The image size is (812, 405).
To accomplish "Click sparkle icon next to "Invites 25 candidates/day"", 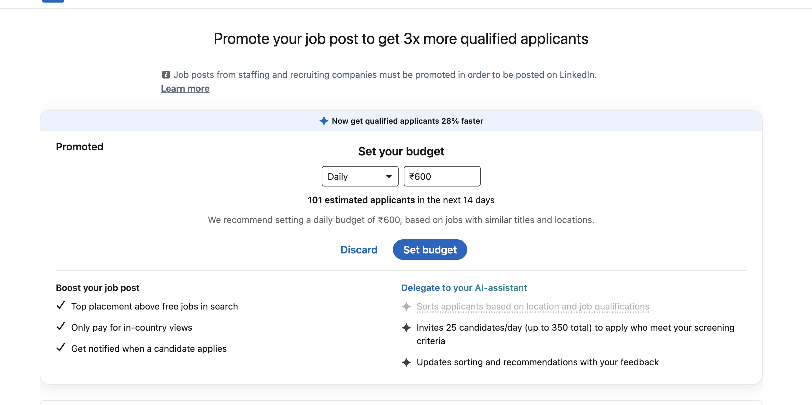I will tap(406, 328).
